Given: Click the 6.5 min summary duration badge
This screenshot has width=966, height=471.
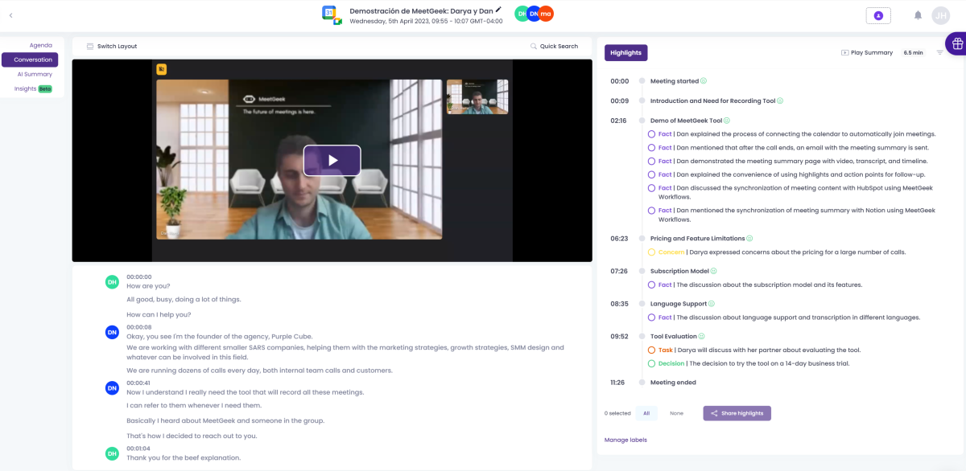Looking at the screenshot, I should pyautogui.click(x=913, y=52).
